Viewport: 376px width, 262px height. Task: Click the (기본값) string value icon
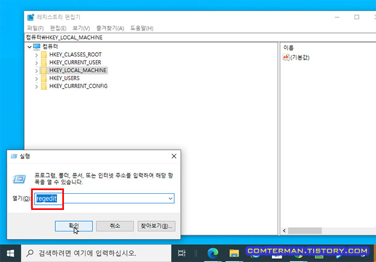pyautogui.click(x=286, y=57)
